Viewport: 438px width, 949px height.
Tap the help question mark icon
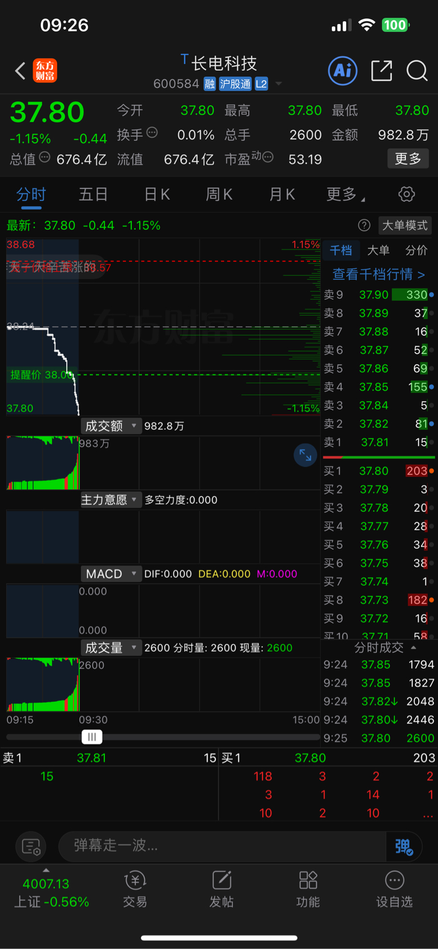tap(364, 226)
